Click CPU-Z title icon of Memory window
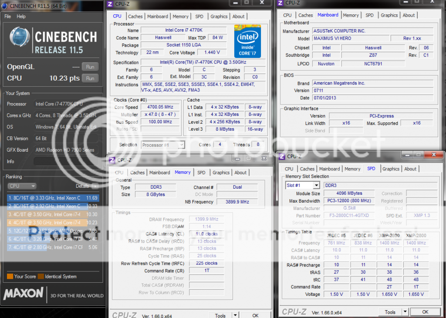Viewport: 446px width, 318px height. [x=112, y=160]
